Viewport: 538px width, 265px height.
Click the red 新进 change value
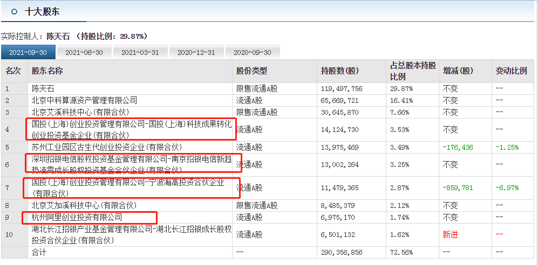pos(450,235)
